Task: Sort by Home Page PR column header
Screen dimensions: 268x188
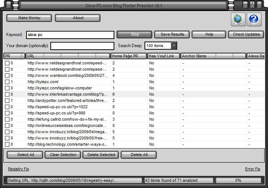Action: pos(129,56)
